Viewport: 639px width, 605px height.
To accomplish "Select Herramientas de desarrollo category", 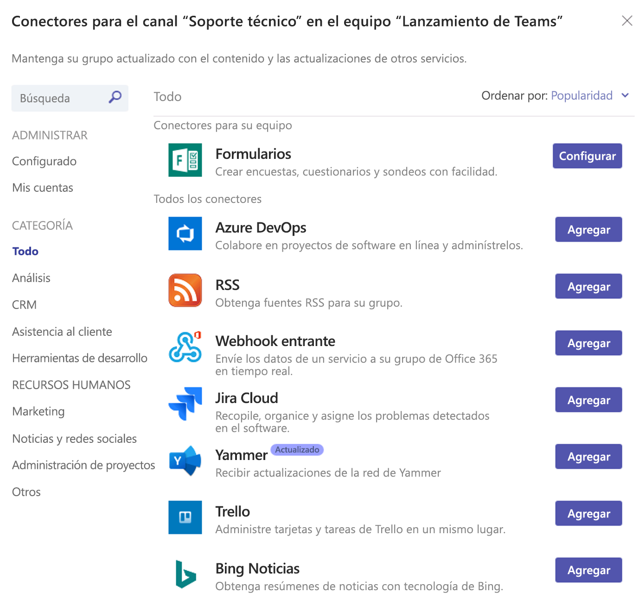I will (x=80, y=358).
